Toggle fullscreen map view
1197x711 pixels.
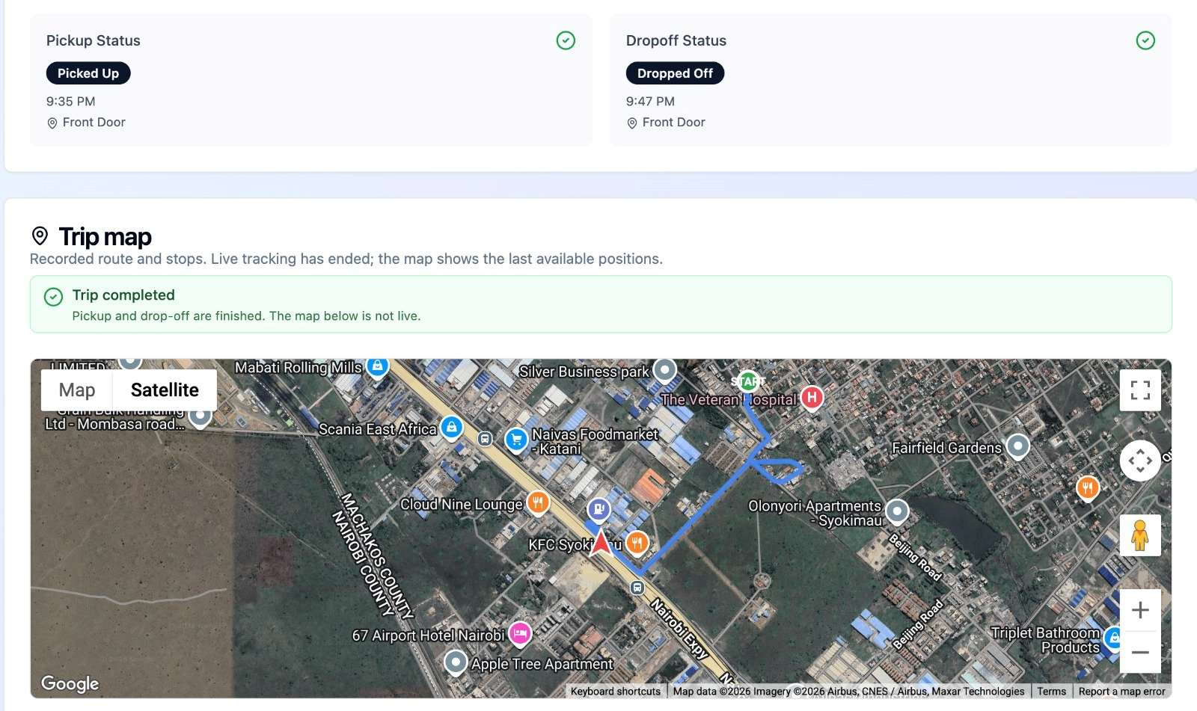coord(1140,390)
